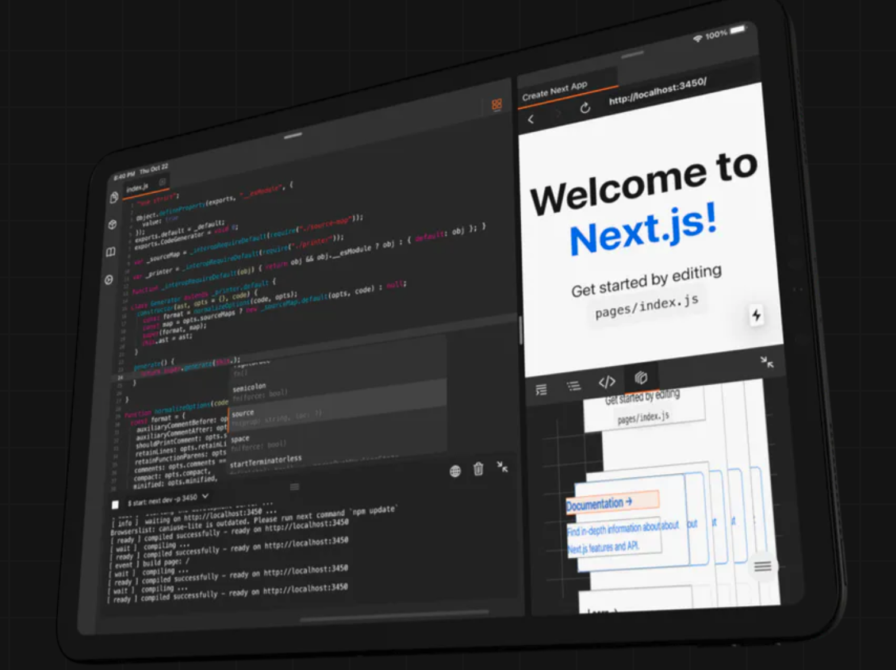Click the circular source control sidebar icon
This screenshot has height=670, width=896.
pyautogui.click(x=109, y=280)
